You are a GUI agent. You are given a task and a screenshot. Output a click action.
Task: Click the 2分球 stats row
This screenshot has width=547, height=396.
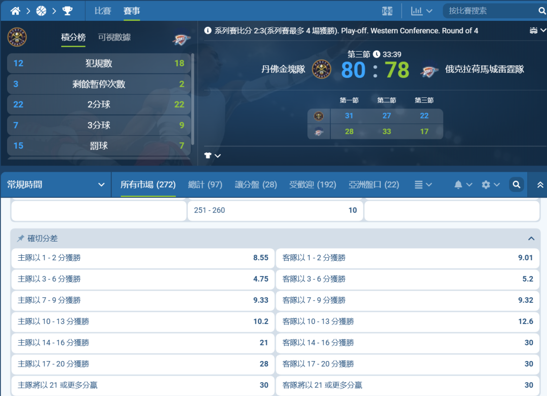[x=99, y=104]
